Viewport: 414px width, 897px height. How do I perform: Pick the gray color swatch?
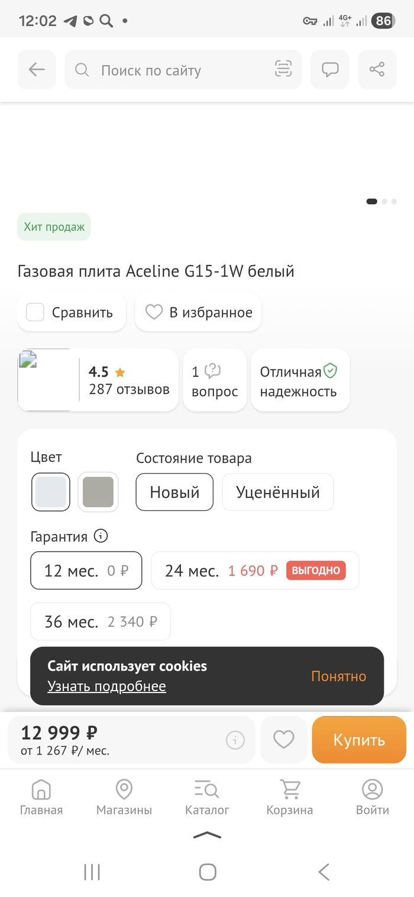[98, 492]
